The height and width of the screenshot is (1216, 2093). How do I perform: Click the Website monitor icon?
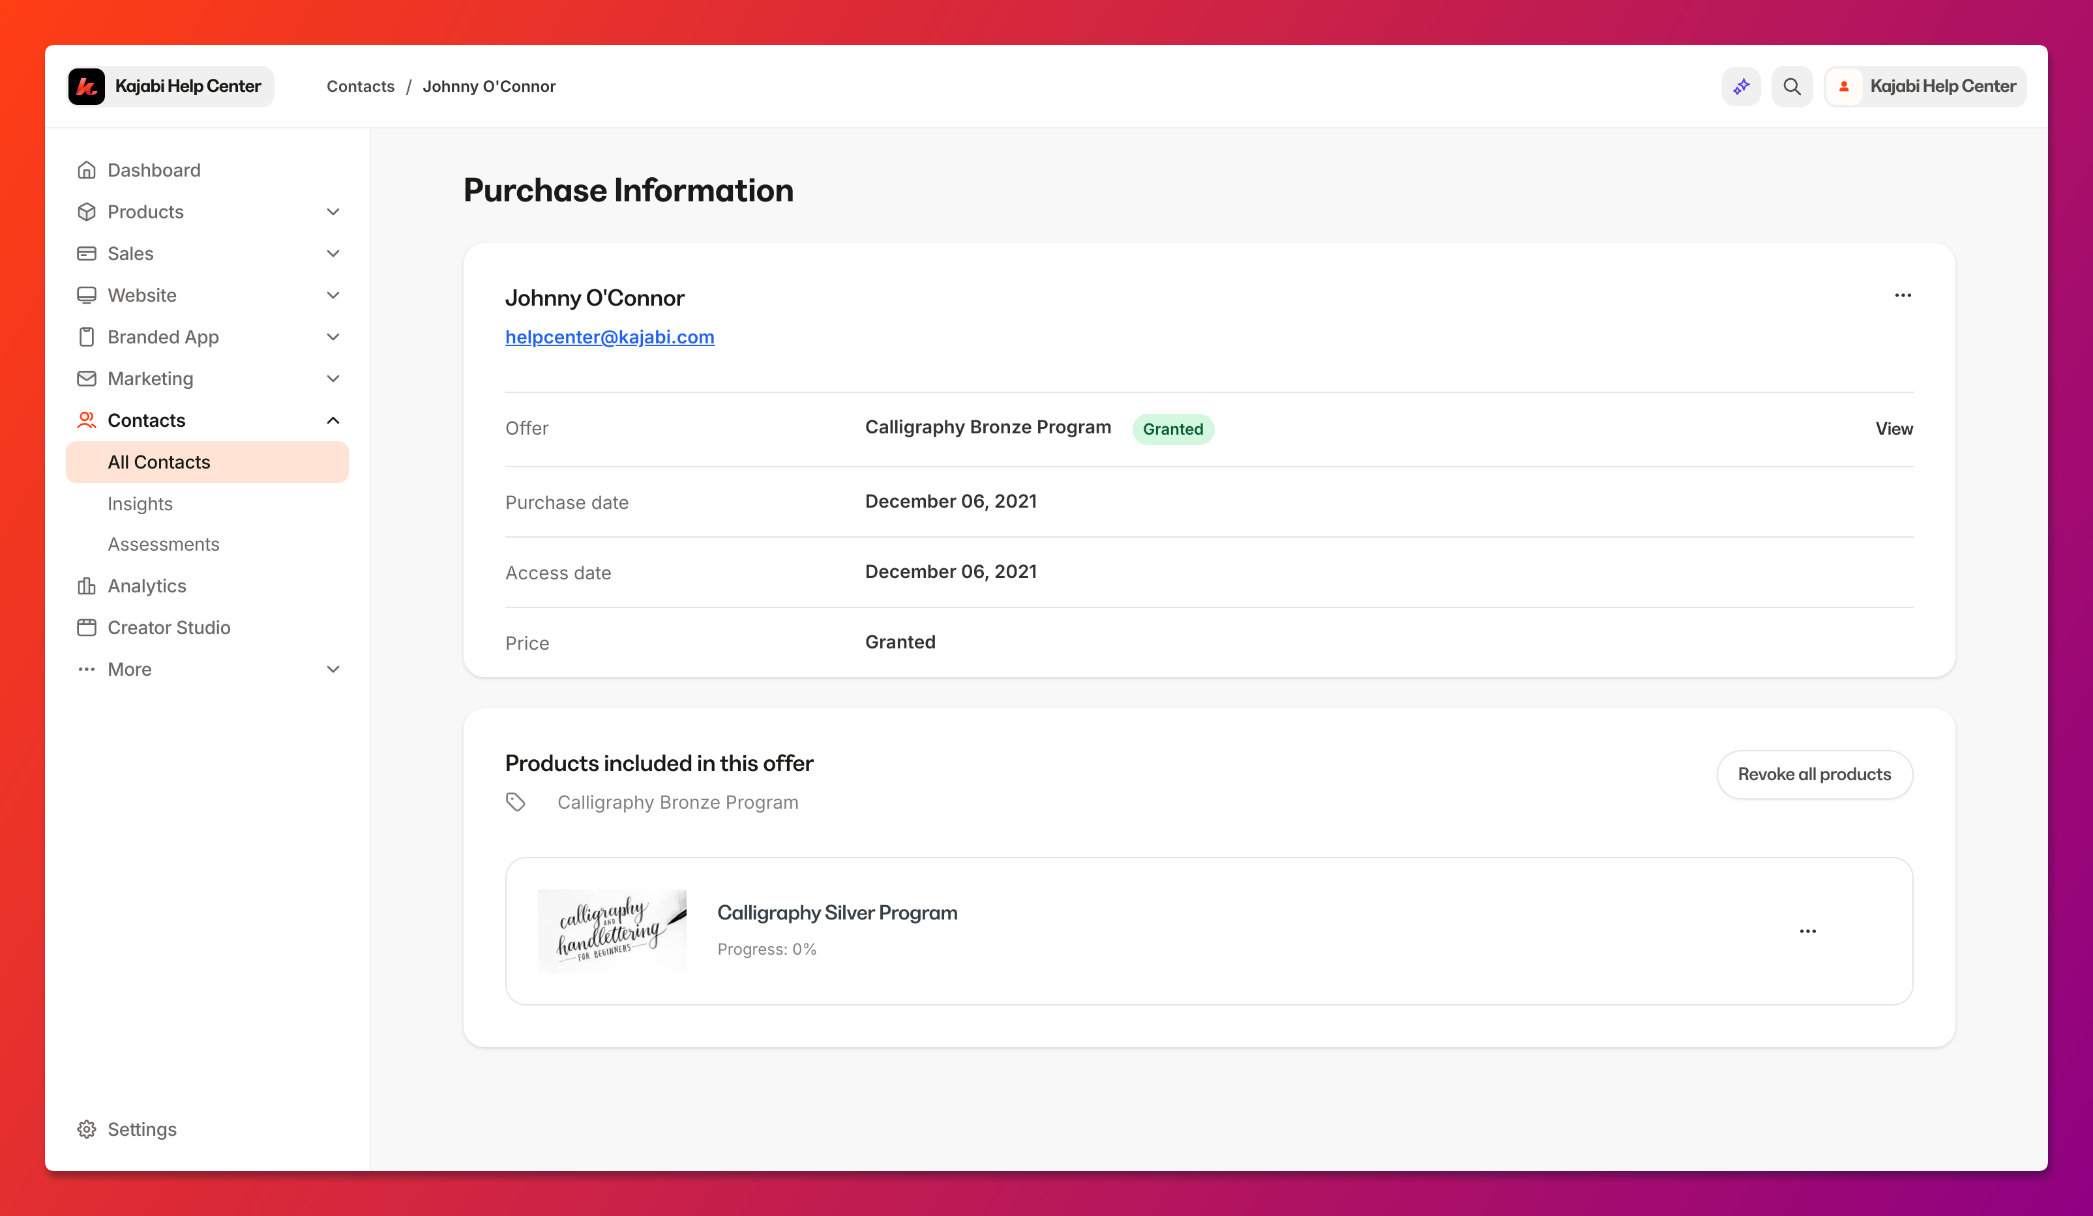pyautogui.click(x=86, y=295)
